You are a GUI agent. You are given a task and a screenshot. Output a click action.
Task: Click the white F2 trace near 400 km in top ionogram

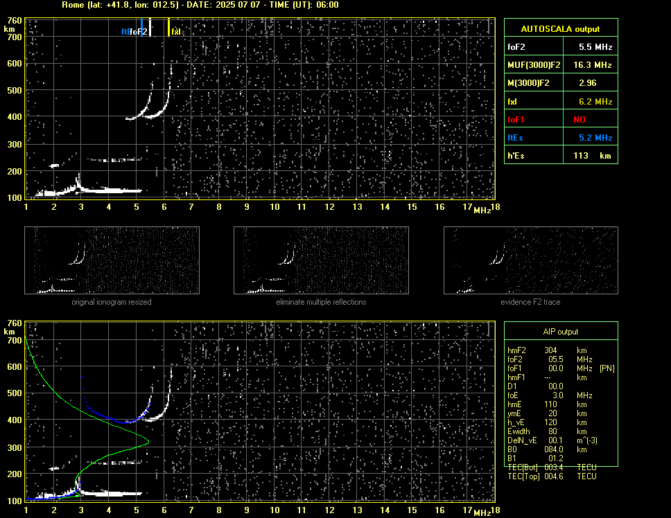click(x=152, y=115)
